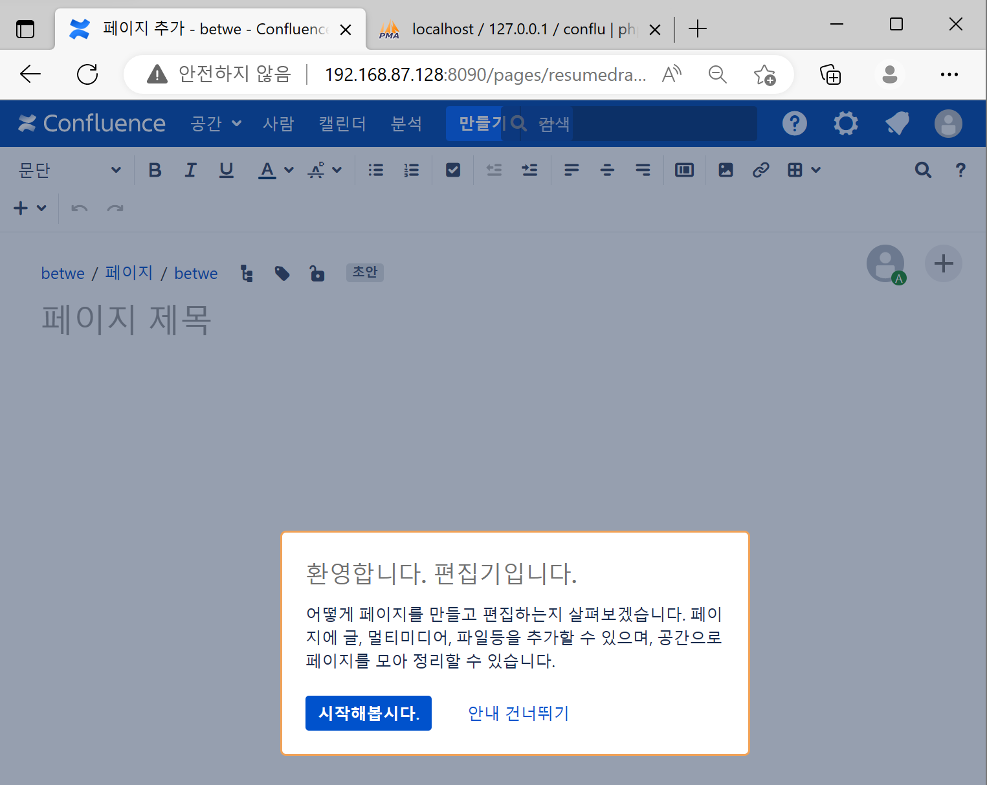Click the outdent icon
Screen dimensions: 987x785
[x=494, y=170]
